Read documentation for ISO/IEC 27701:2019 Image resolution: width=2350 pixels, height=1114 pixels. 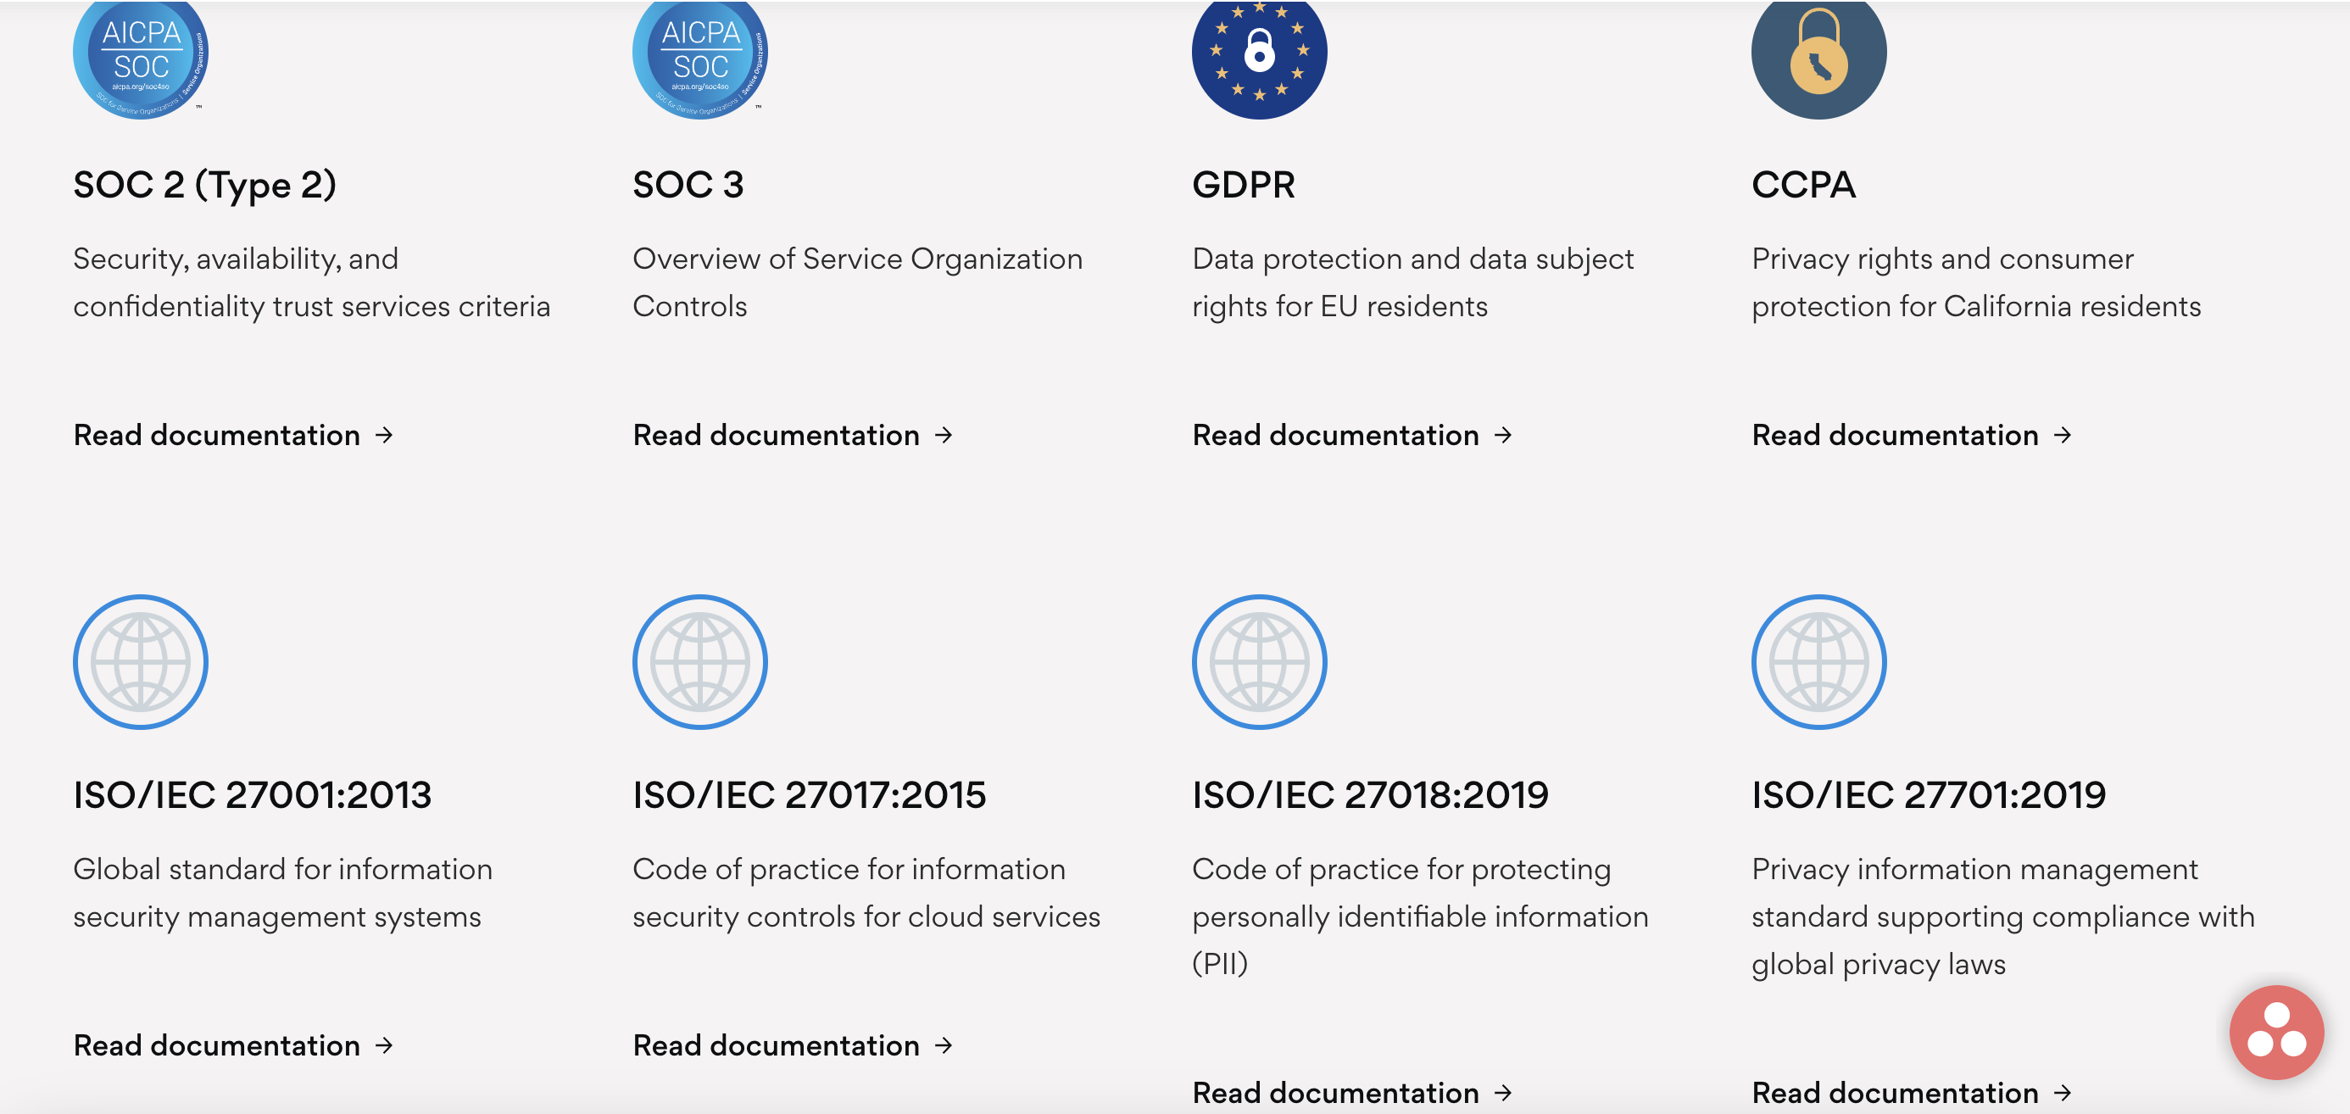[x=1910, y=1092]
